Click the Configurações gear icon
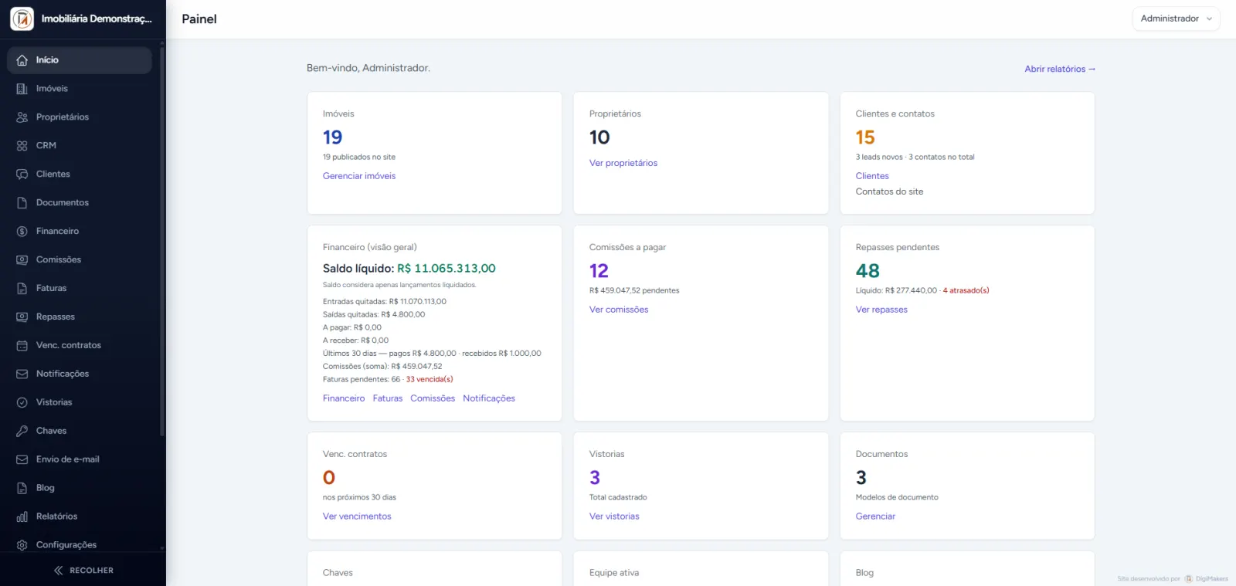 click(22, 545)
